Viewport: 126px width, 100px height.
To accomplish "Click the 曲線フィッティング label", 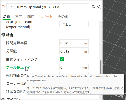I will click(x=22, y=59).
